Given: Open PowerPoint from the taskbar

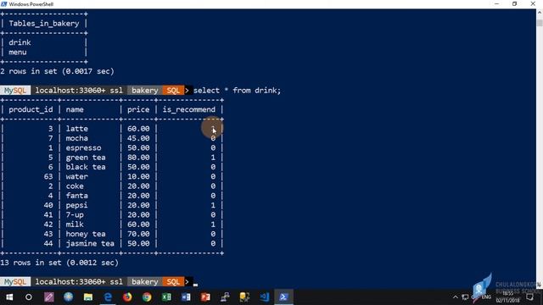Looking at the screenshot, I should click(205, 297).
